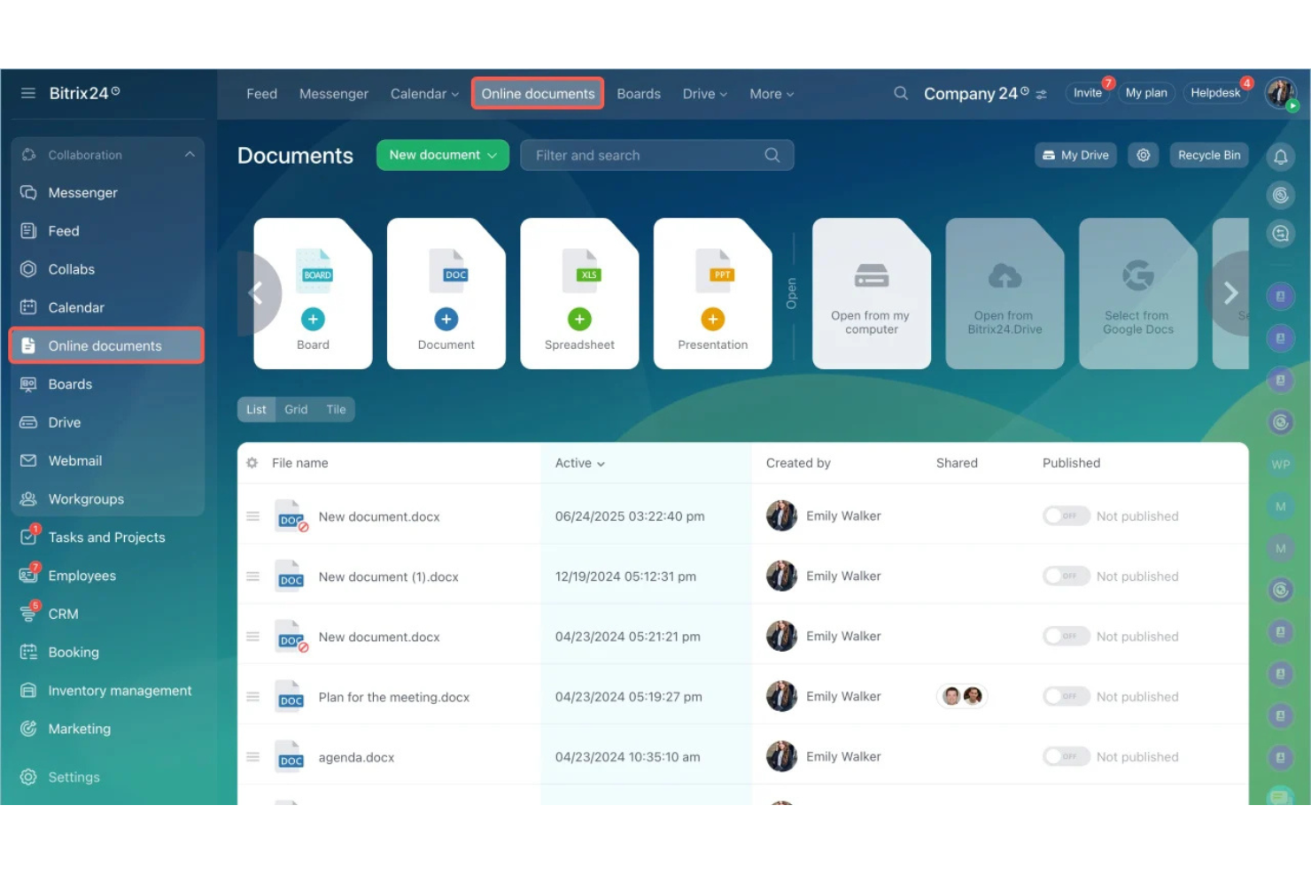Click the search magnifier in top bar
This screenshot has height=874, width=1311.
coord(901,93)
